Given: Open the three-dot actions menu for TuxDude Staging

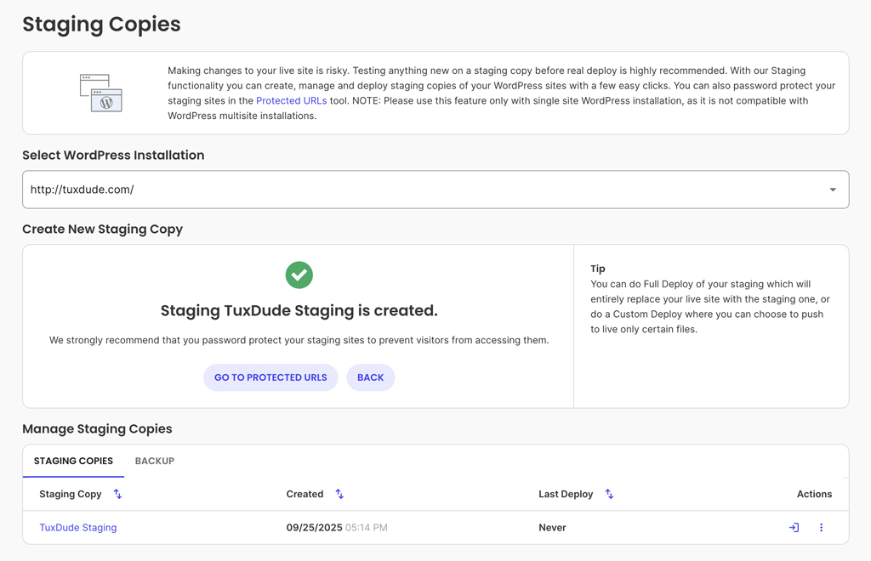Looking at the screenshot, I should pos(821,527).
